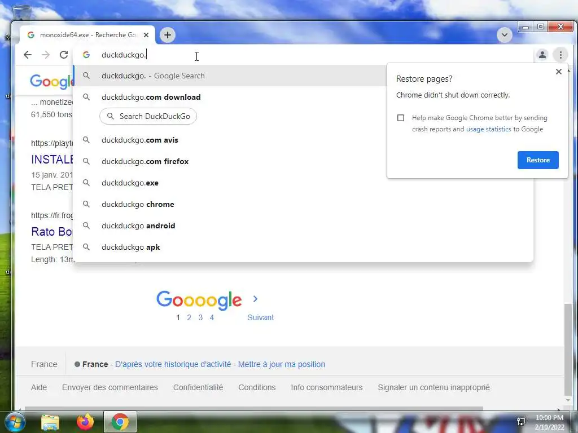Open 'Envoyer des commentaires' footer link
Image resolution: width=578 pixels, height=433 pixels.
coord(110,388)
